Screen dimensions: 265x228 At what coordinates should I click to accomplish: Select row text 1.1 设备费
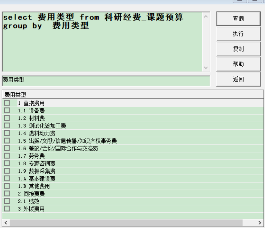tap(31, 110)
